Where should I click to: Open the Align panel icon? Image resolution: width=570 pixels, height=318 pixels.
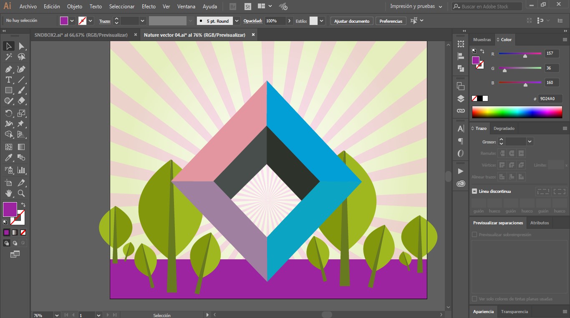pyautogui.click(x=461, y=56)
